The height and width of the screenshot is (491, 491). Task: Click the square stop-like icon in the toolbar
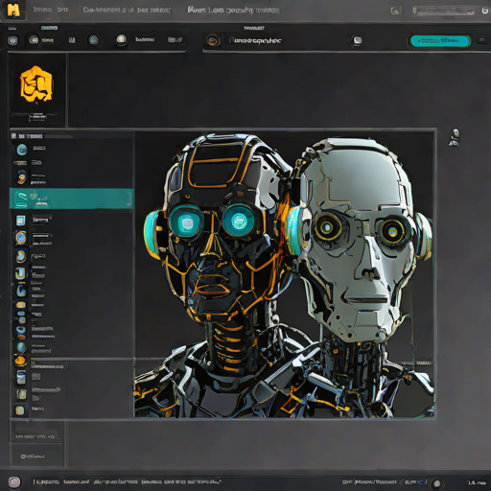point(358,40)
